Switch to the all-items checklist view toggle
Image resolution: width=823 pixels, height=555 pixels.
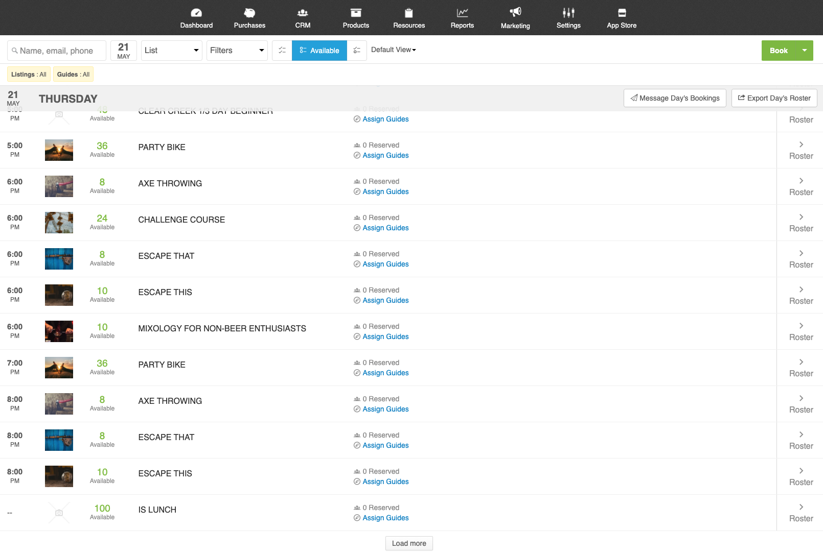[282, 51]
